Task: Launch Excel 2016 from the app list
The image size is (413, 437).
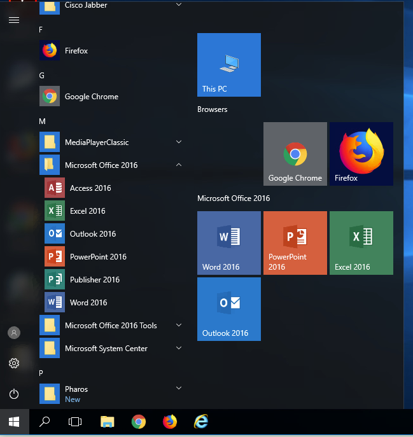Action: pyautogui.click(x=111, y=211)
